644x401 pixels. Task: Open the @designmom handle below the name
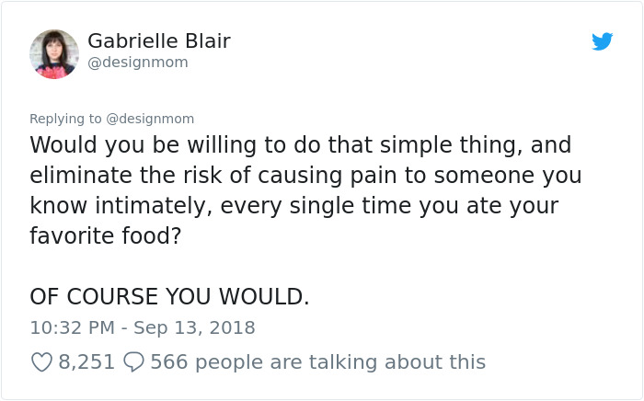click(137, 63)
